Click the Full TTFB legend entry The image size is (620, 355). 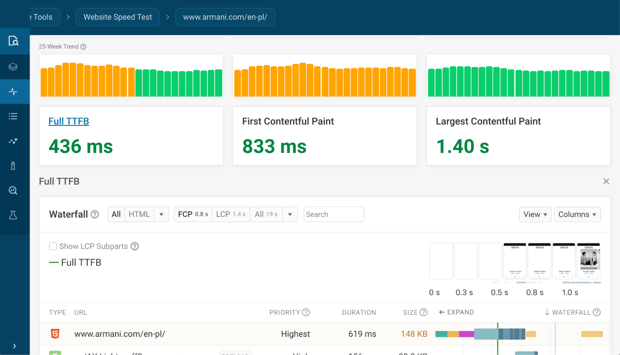tap(75, 263)
